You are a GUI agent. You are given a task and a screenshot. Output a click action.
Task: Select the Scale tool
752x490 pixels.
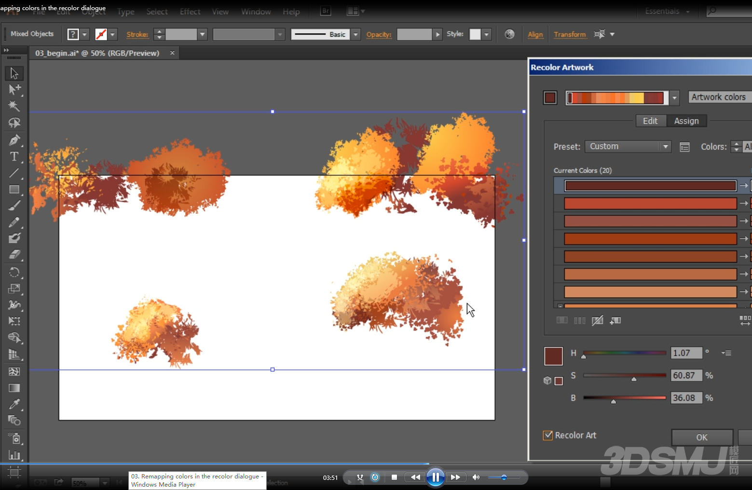coord(14,289)
